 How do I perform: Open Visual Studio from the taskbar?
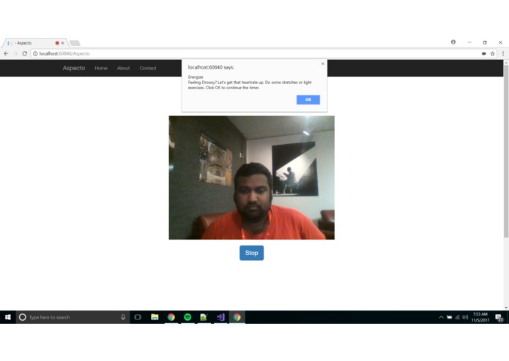220,317
